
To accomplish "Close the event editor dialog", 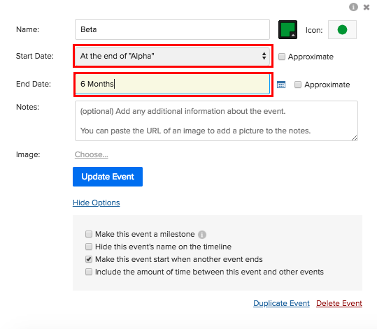I will pos(367,7).
